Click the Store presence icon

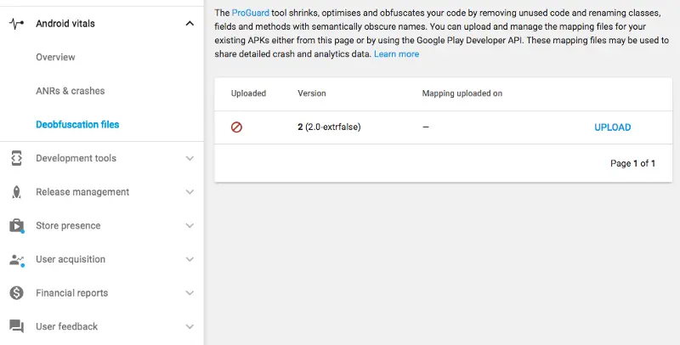[x=16, y=225]
